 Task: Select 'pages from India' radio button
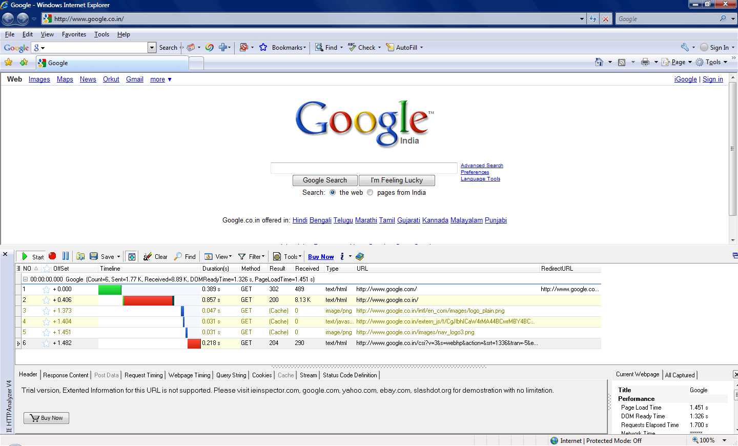coord(370,192)
